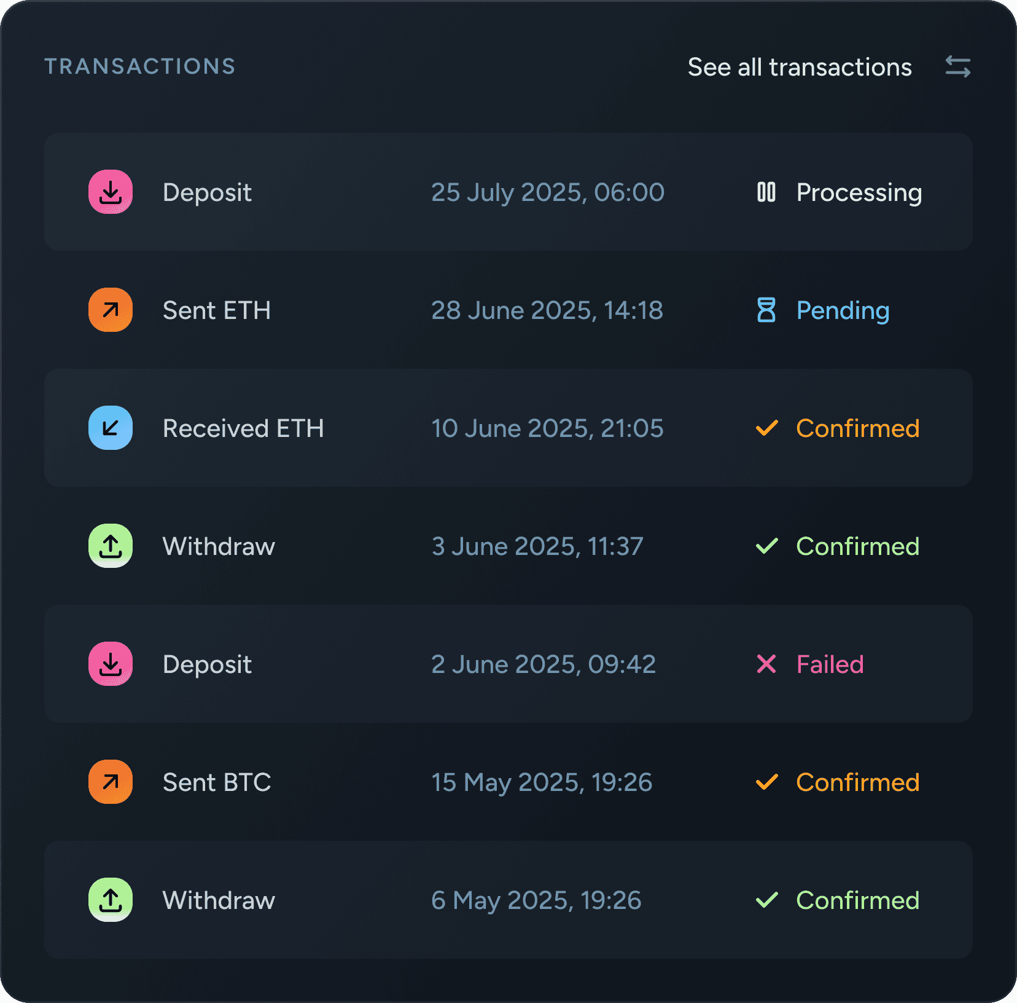Click the pink X icon on the failed Deposit
The height and width of the screenshot is (1003, 1017).
coord(766,664)
